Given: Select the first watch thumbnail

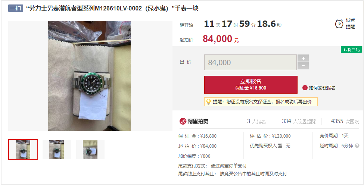Looking at the screenshot, I should pos(23,150).
